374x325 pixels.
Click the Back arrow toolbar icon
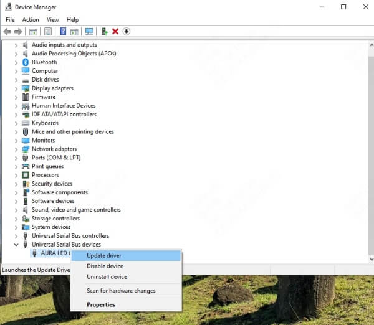pos(7,32)
